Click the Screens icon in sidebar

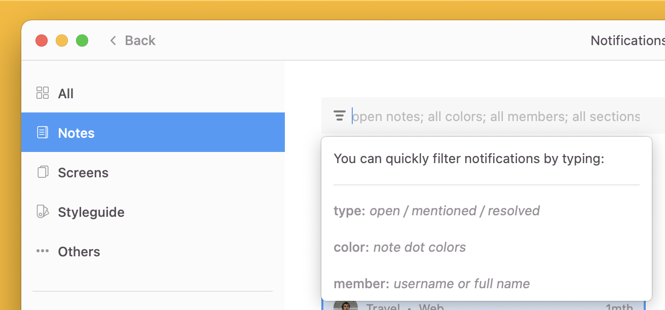click(x=43, y=172)
